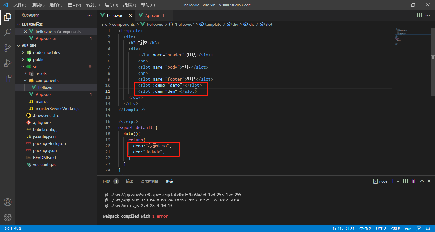The height and width of the screenshot is (232, 435).
Task: Open the 转到(G) menu
Action: [93, 5]
